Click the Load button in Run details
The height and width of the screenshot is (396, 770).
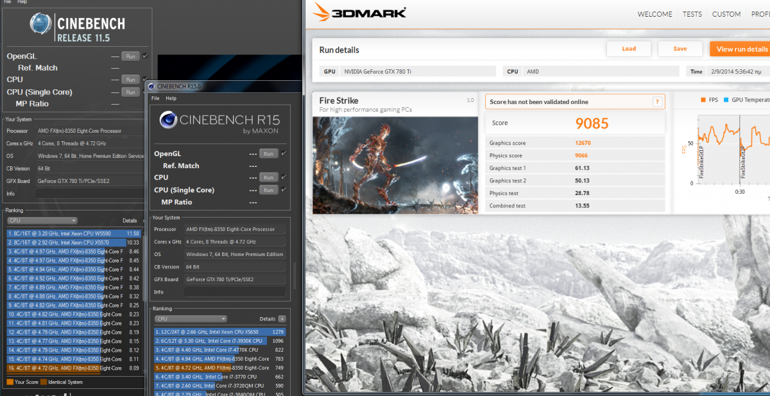tap(629, 49)
